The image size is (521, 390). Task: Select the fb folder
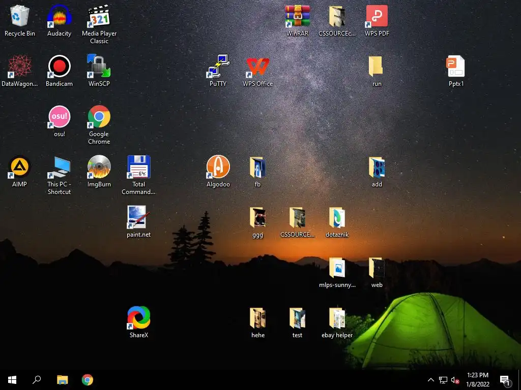pos(257,171)
